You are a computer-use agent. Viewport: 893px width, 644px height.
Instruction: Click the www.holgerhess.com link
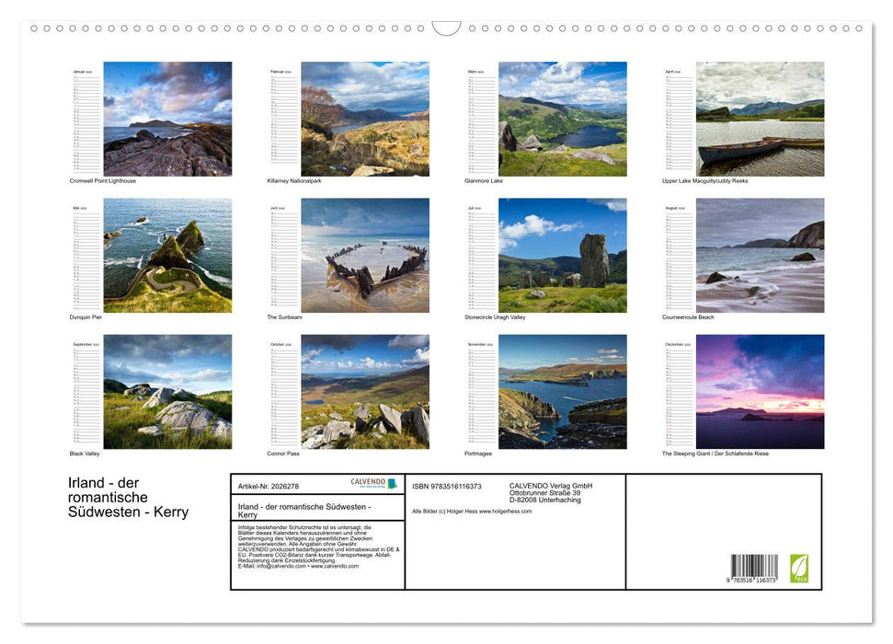[x=505, y=510]
